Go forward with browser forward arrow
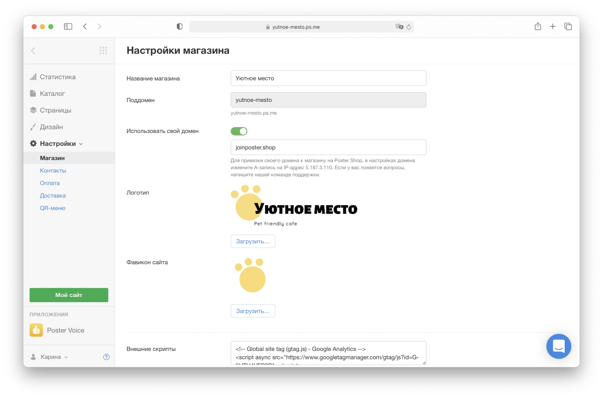 point(99,26)
